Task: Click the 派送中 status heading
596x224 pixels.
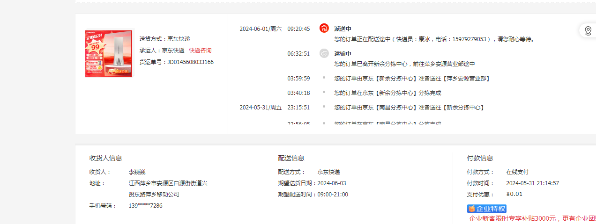Action: [x=343, y=29]
